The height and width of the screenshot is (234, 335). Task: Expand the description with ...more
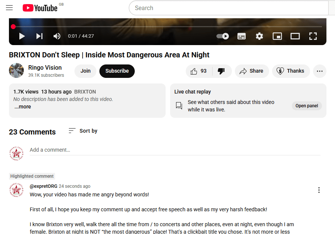tap(23, 107)
